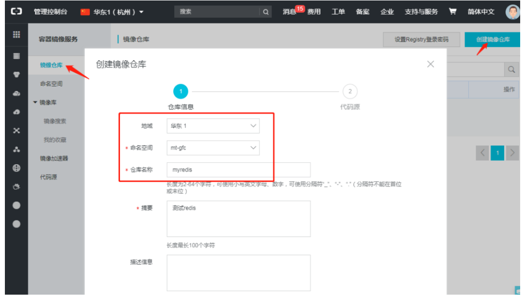Select 镜像搜索 in the sidebar
The width and height of the screenshot is (527, 301).
pyautogui.click(x=55, y=121)
